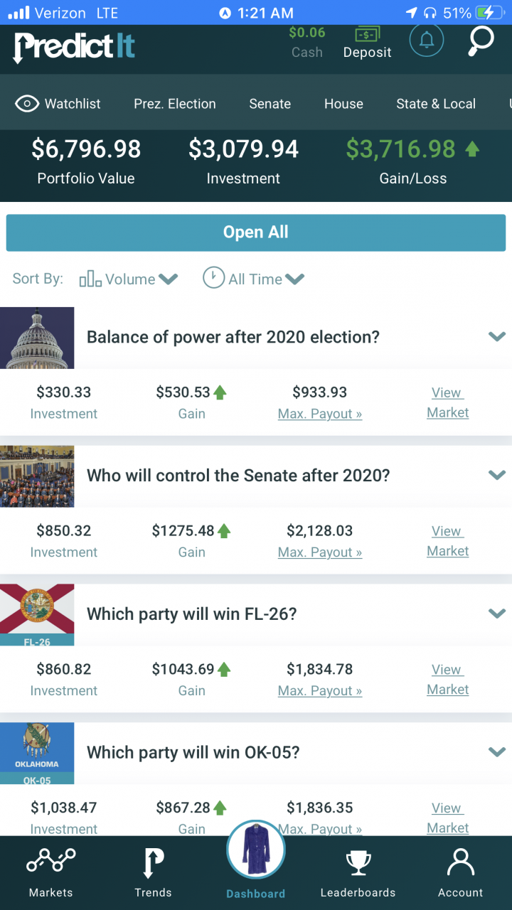512x910 pixels.
Task: Open the All Time period dropdown
Action: [x=254, y=279]
